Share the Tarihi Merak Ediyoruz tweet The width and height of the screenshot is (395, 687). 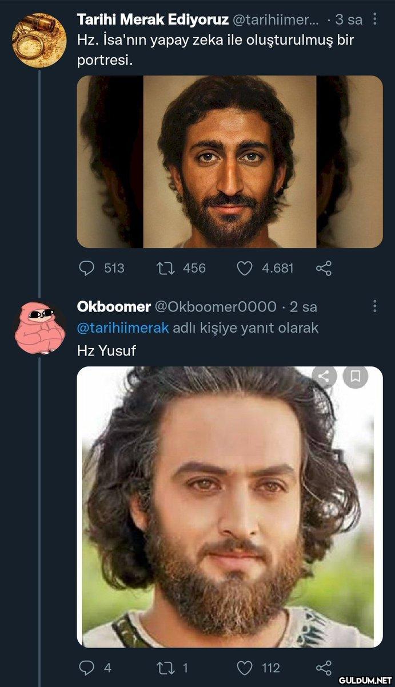[324, 268]
